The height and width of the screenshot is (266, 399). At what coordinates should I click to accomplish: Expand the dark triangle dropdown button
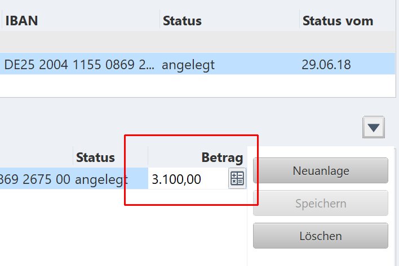373,127
